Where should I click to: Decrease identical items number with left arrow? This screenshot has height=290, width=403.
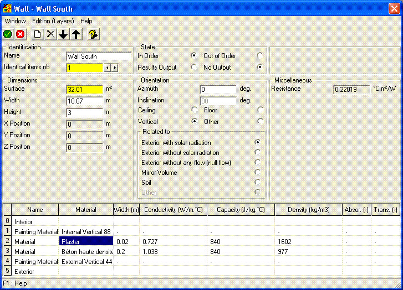[108, 68]
